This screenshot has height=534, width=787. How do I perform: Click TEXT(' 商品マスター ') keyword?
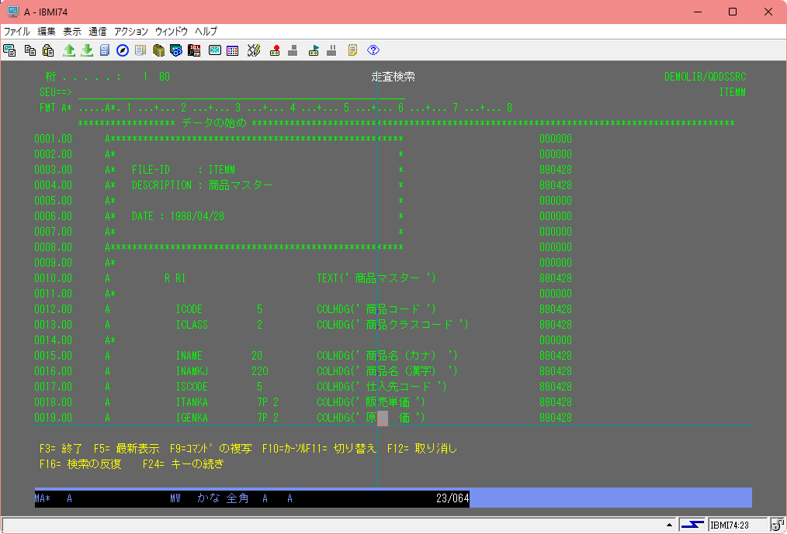[376, 278]
